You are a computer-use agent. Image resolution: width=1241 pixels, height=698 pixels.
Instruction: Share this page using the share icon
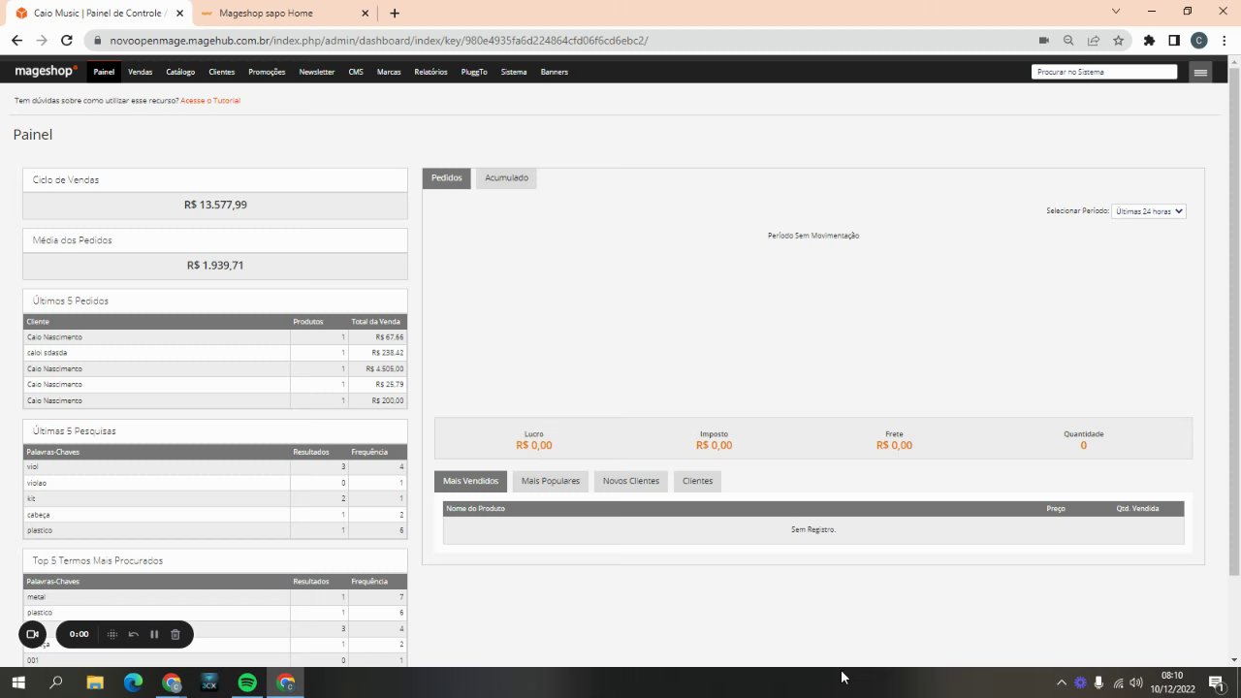[x=1094, y=41]
